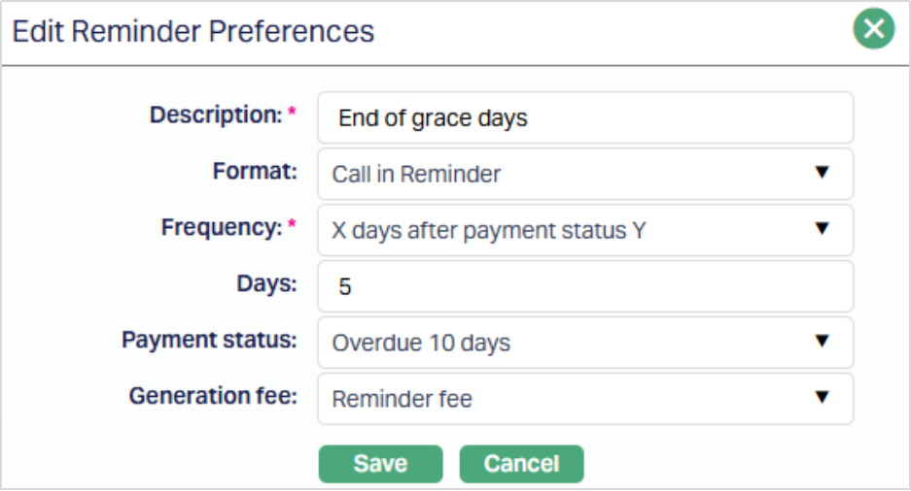Expand Payment status showing Overdue 10 days
This screenshot has height=491, width=911.
tap(585, 343)
